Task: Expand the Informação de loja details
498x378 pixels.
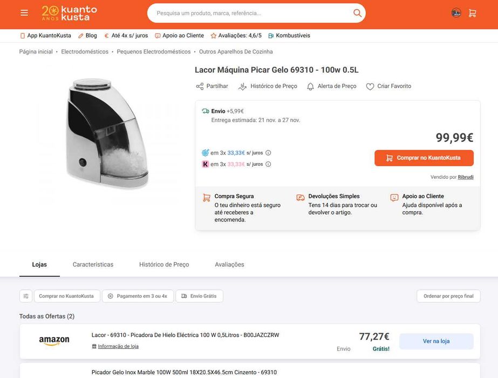Action: pos(118,347)
